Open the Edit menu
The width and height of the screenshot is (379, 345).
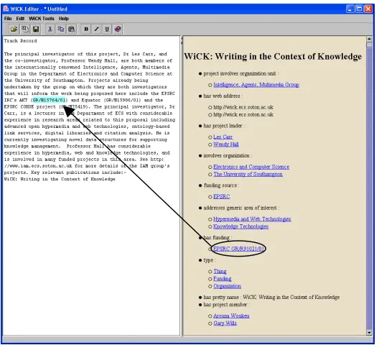20,19
